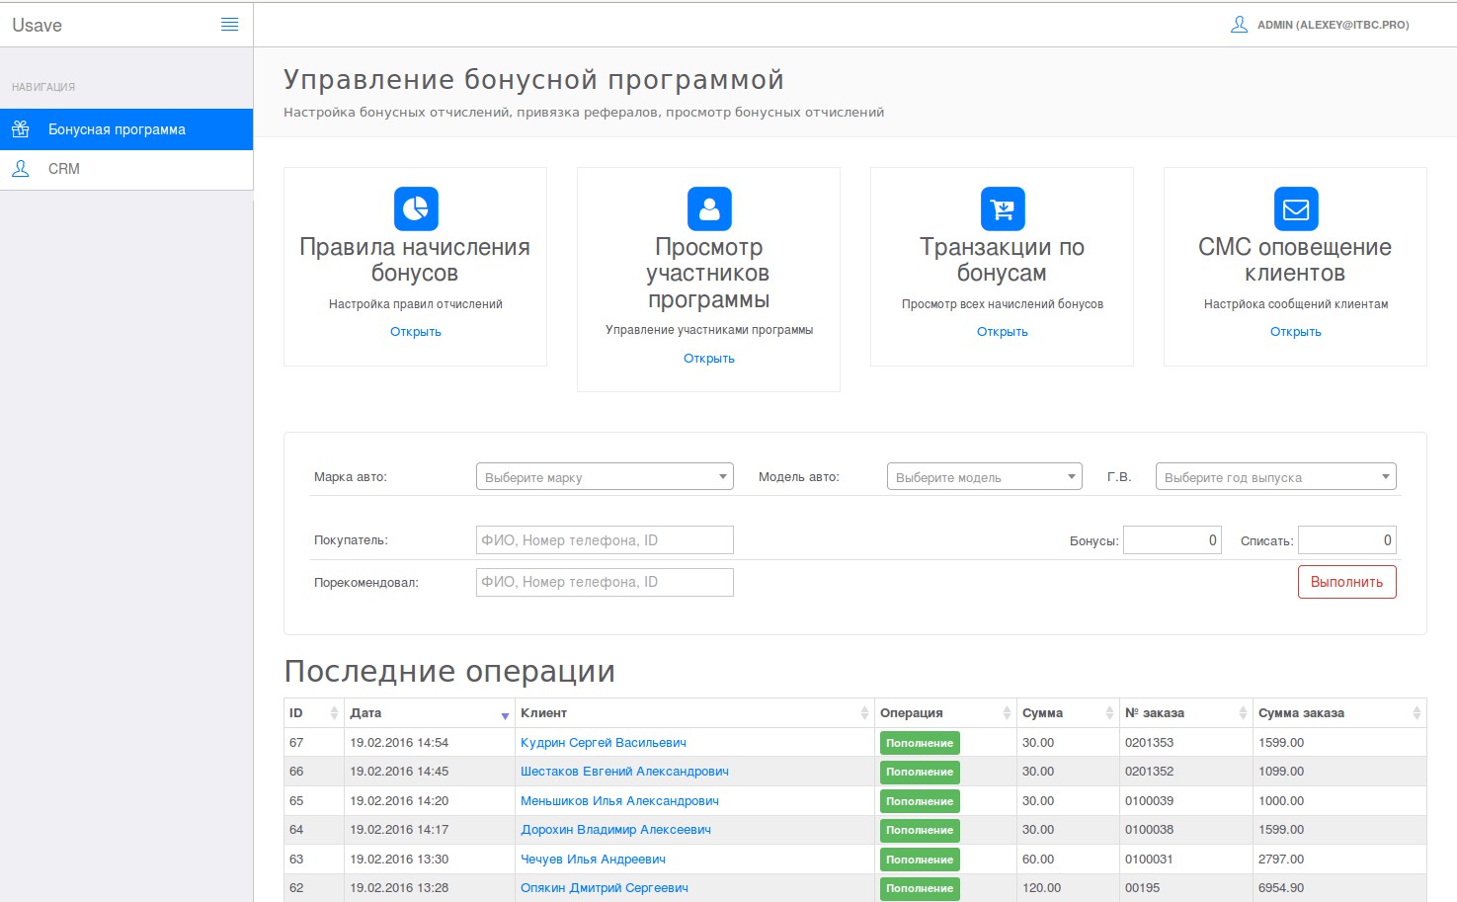This screenshot has width=1457, height=902.
Task: Sort table by Операция column arrows
Action: pyautogui.click(x=1007, y=713)
